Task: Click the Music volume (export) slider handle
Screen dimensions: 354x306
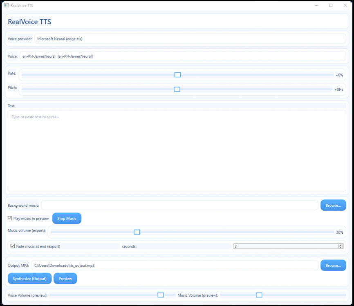Action: point(137,232)
